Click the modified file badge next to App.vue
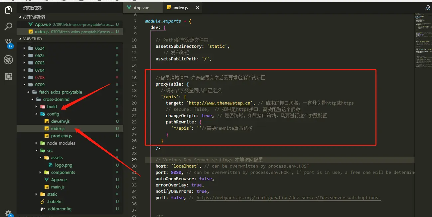The width and height of the screenshot is (432, 217). coord(117,24)
